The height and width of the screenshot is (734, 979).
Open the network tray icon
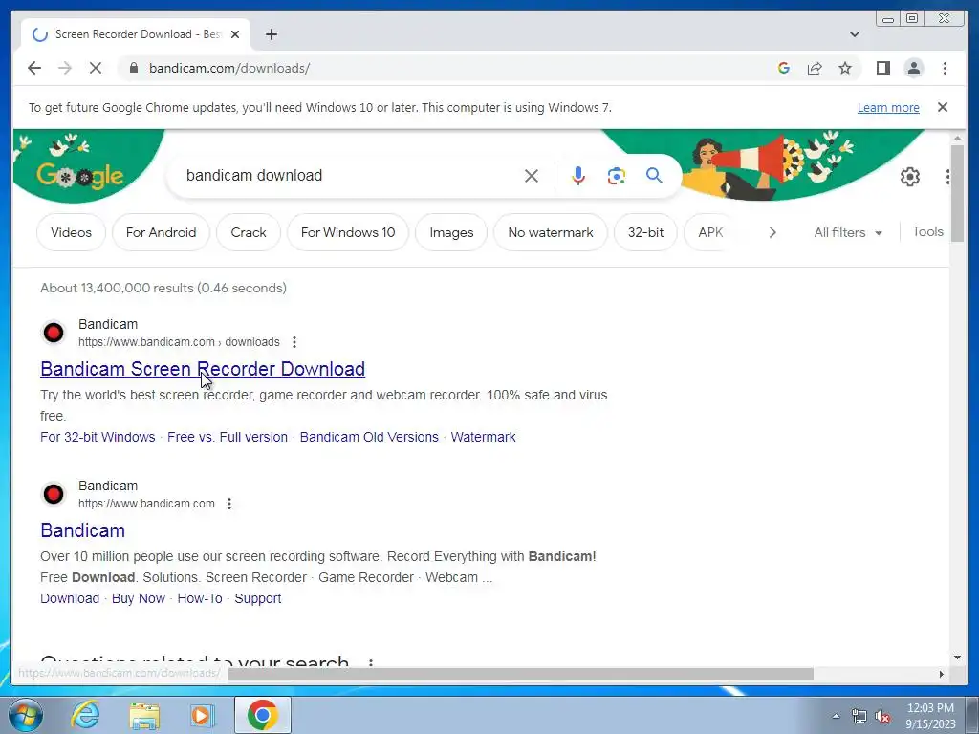(x=859, y=717)
